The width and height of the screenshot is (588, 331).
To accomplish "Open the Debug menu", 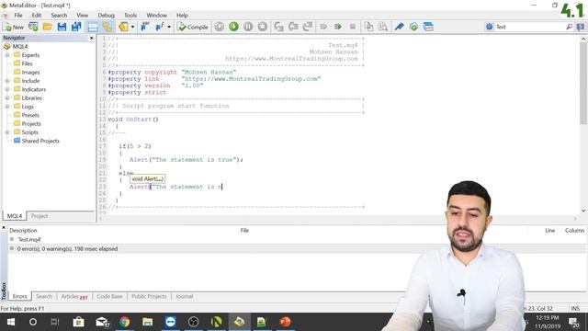I will pyautogui.click(x=107, y=15).
